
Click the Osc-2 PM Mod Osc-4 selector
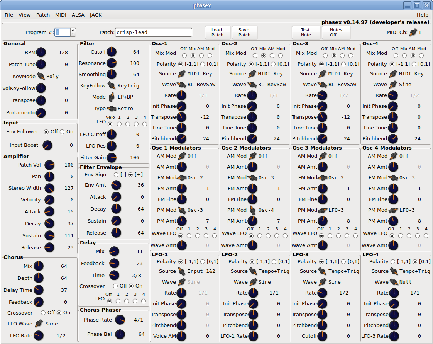pyautogui.click(x=252, y=210)
